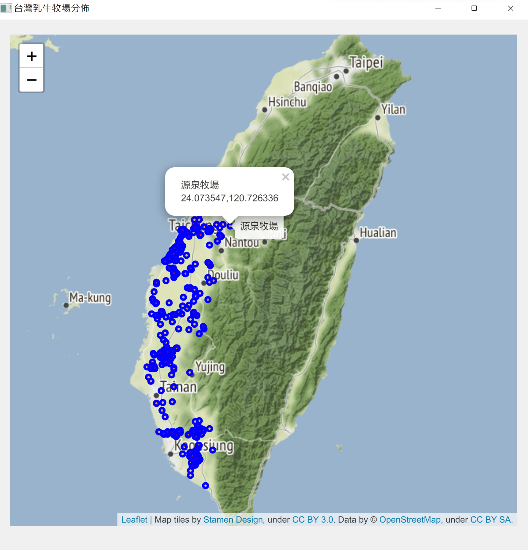This screenshot has width=528, height=550.
Task: Click the farm marker beside Yujing label
Action: [190, 372]
